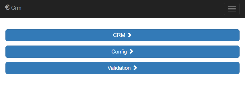Go to home via Euro Crm logo
The image size is (245, 103).
(13, 8)
